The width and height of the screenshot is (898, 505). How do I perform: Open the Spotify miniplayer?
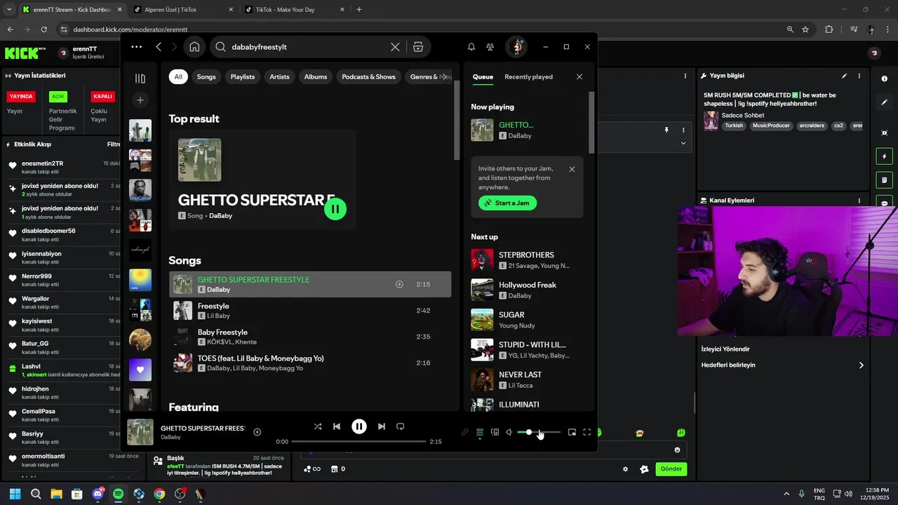(x=572, y=432)
